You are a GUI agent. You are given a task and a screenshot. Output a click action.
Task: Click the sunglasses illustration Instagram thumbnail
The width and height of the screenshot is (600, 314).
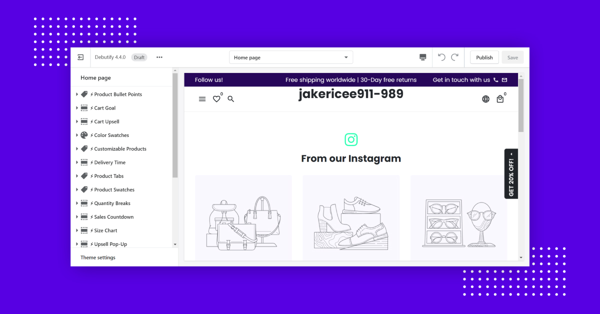point(459,217)
